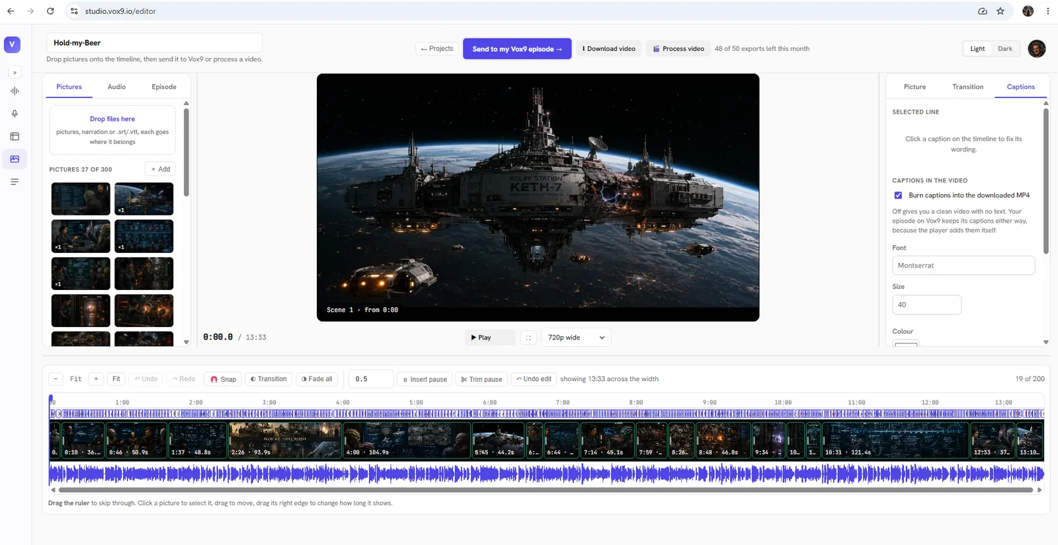Select the timeline clip labeled 5:45 · 44.2s
1058x545 pixels.
tap(499, 440)
